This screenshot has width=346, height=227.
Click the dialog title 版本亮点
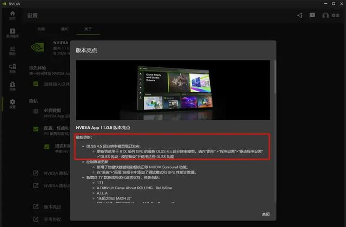(86, 51)
